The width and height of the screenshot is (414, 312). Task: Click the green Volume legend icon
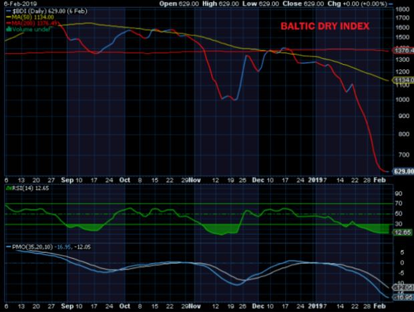7,30
